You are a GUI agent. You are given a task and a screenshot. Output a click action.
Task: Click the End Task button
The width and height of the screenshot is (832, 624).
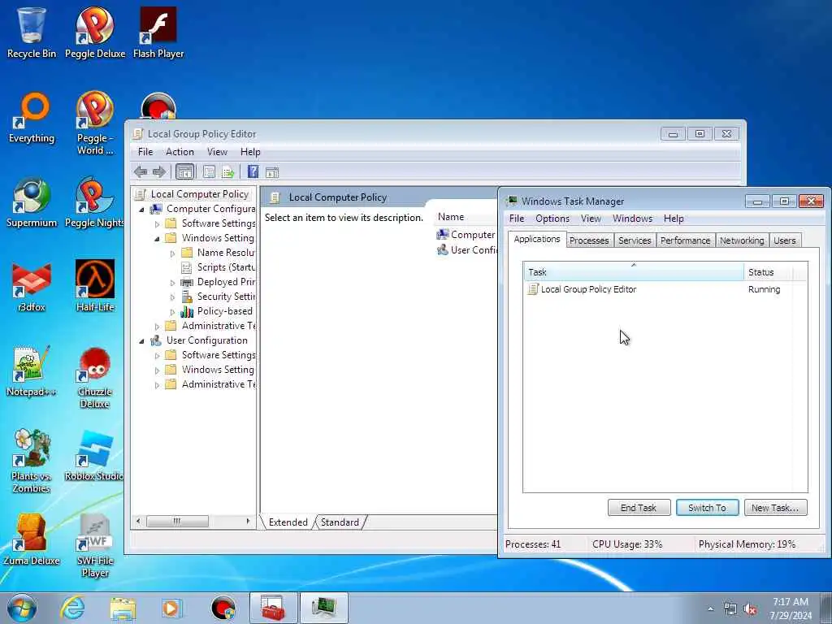(x=639, y=508)
